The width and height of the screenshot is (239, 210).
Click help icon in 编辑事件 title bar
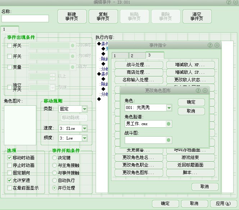(x=229, y=2)
